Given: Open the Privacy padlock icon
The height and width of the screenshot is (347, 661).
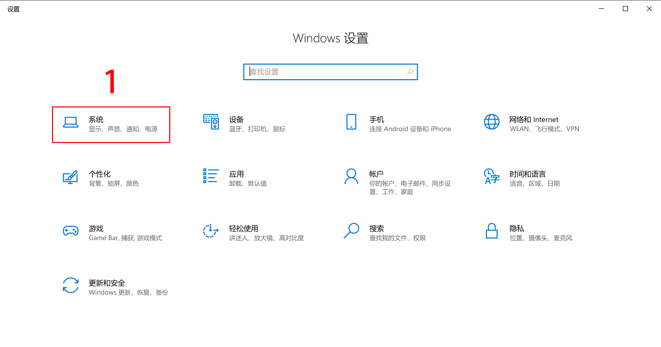Looking at the screenshot, I should 492,231.
